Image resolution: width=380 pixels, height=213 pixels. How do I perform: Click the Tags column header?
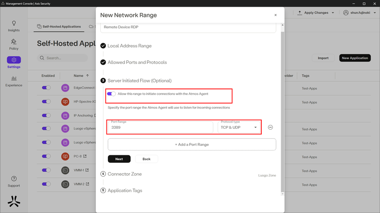click(x=305, y=76)
